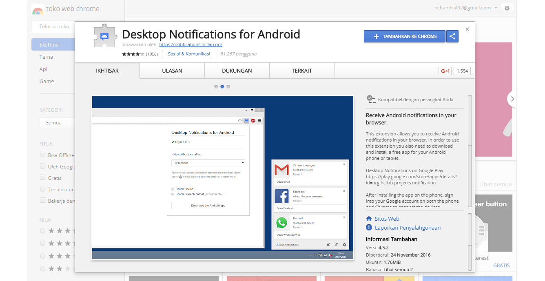
Task: Enable the Bisa Offline checkbox
Action: coord(42,155)
